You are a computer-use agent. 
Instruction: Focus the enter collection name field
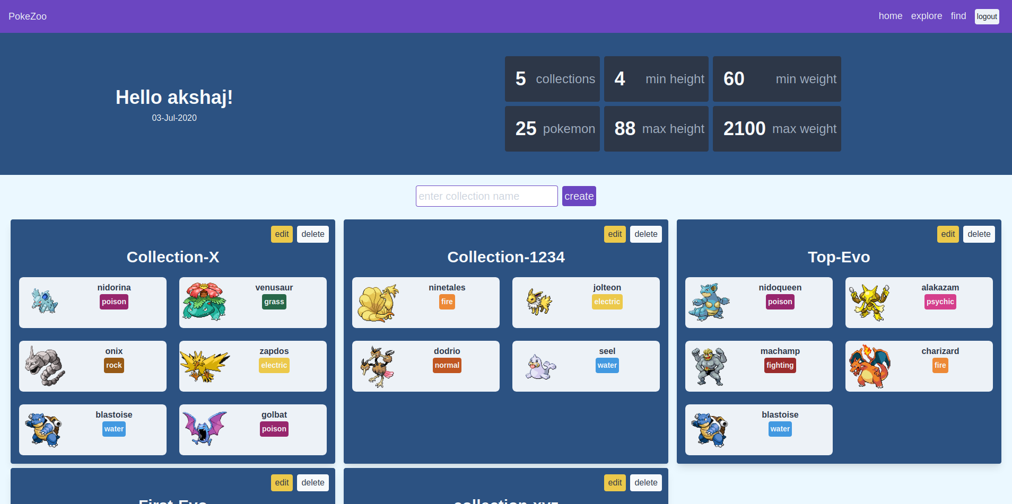pyautogui.click(x=487, y=196)
